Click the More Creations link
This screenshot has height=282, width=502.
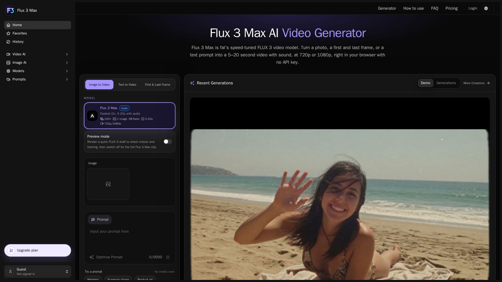476,83
